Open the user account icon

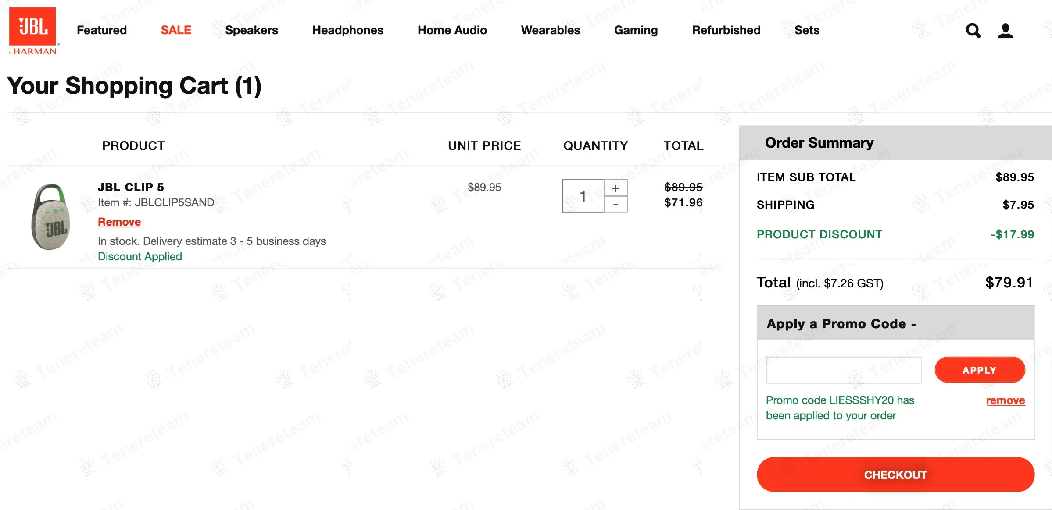[1005, 31]
